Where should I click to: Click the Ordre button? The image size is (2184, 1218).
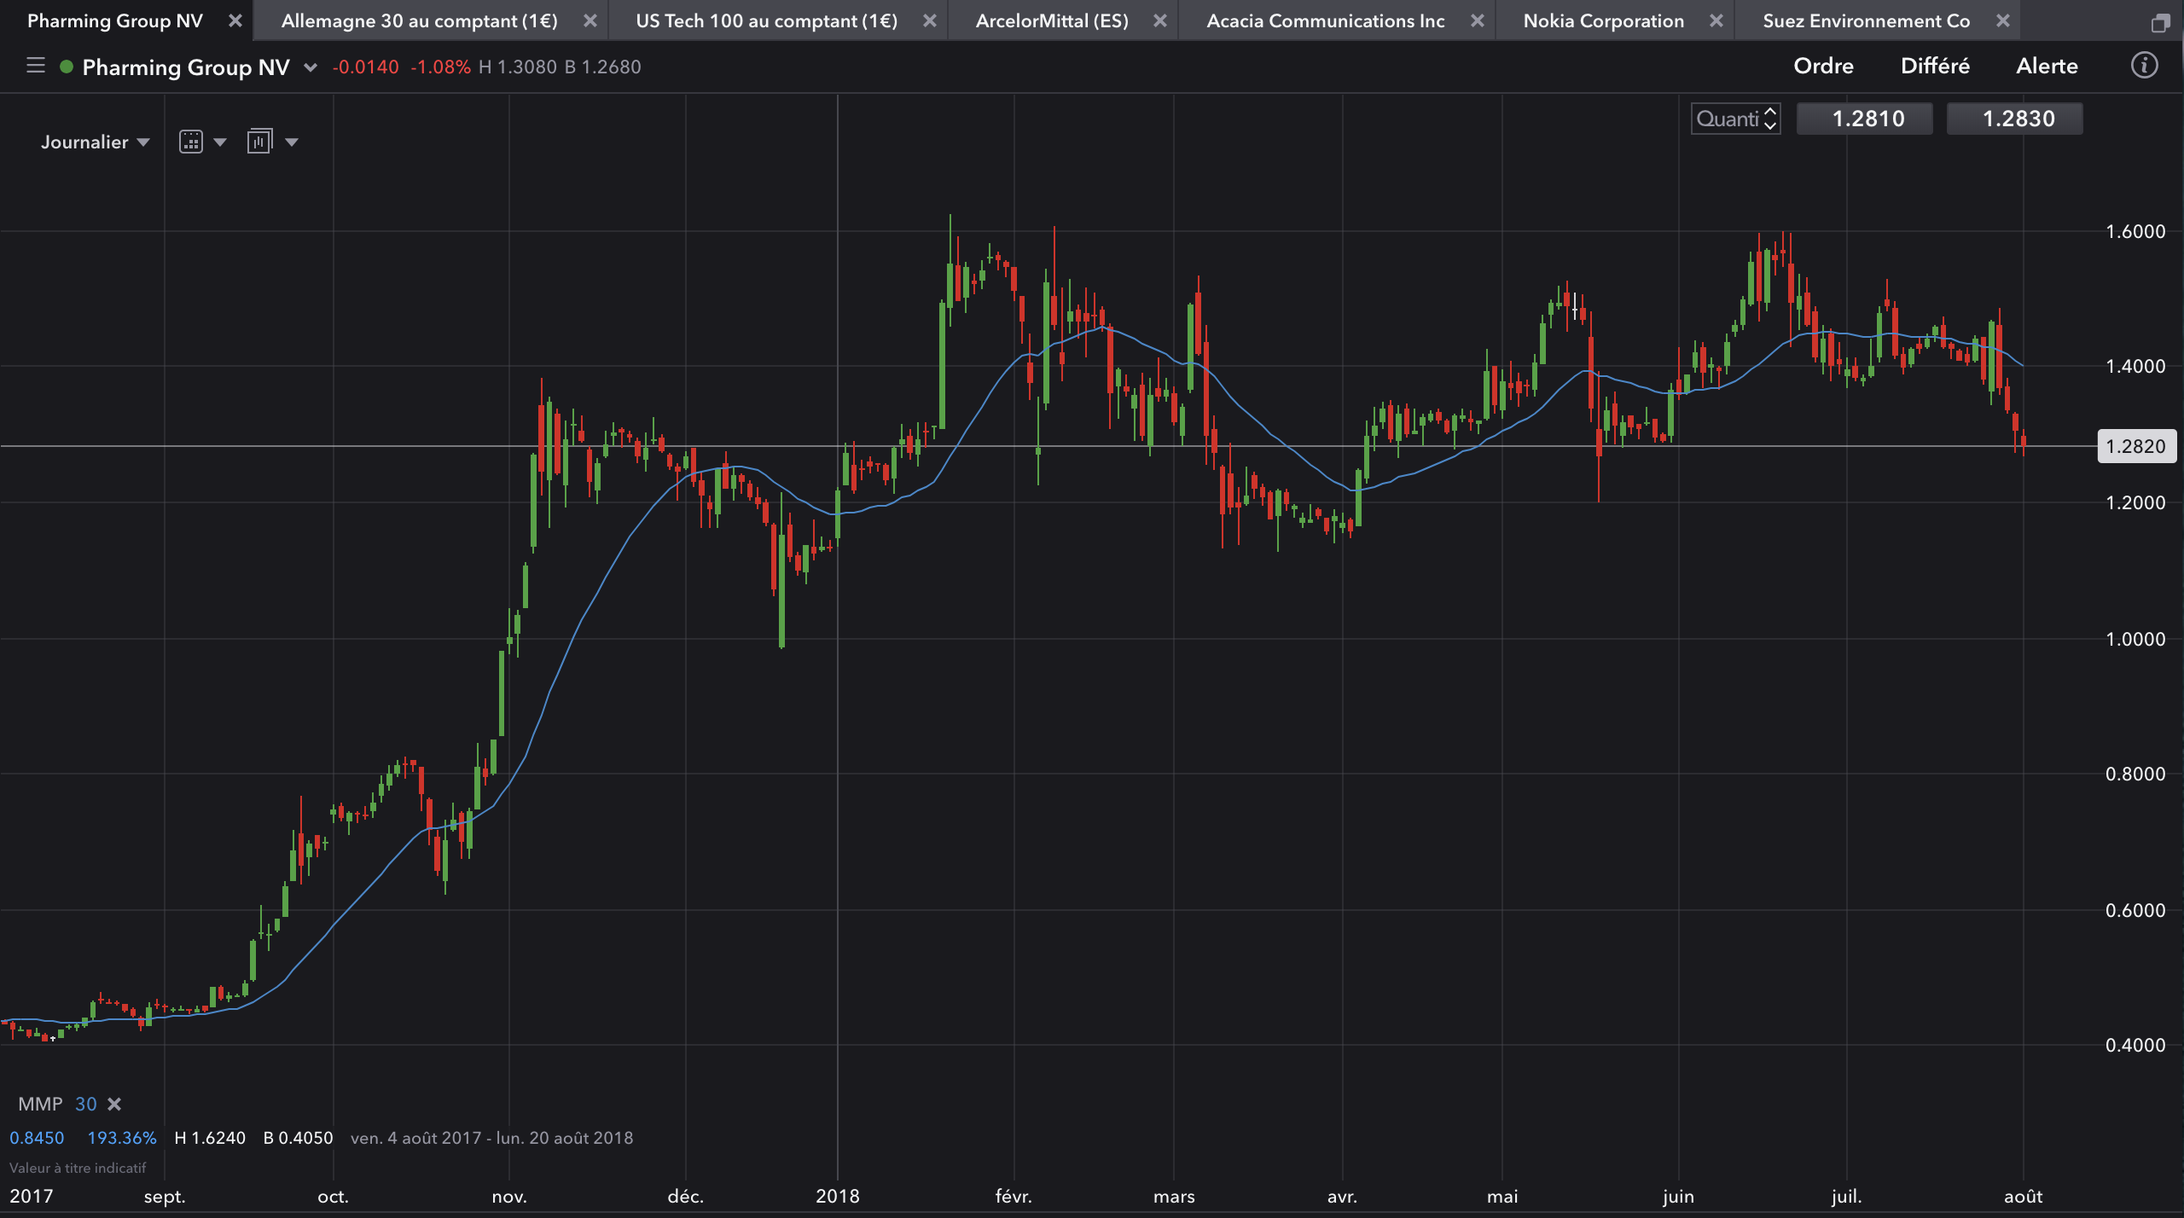(x=1823, y=66)
